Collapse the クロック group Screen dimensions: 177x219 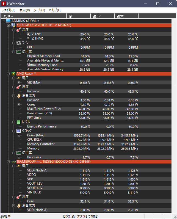point(13,131)
